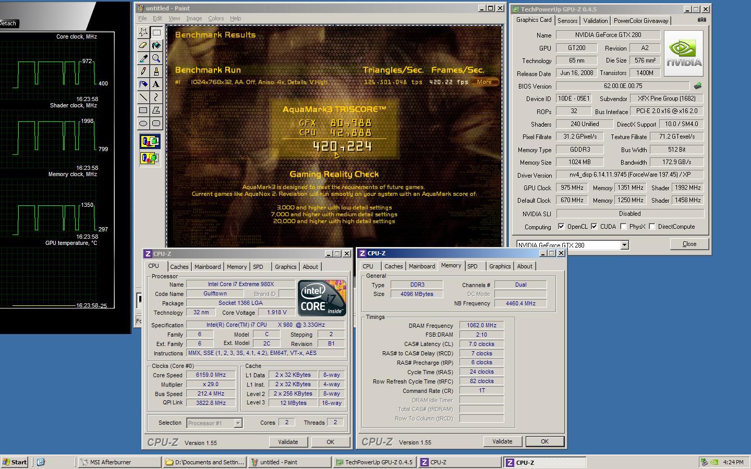Open Graphics tab in right CPU-Z window
The height and width of the screenshot is (469, 751).
click(x=500, y=266)
